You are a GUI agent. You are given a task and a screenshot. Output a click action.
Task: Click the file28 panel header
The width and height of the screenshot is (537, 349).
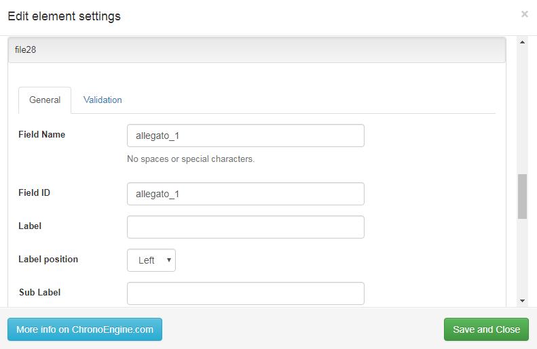257,50
